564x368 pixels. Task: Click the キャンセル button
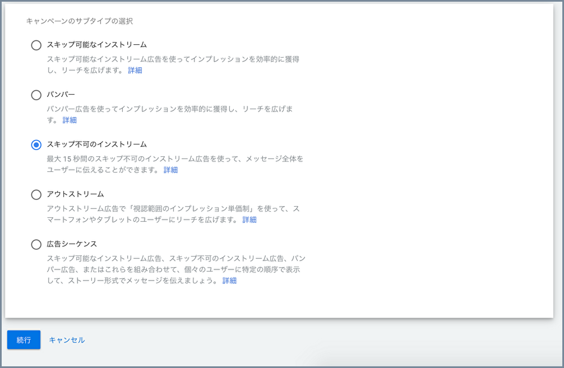[67, 340]
